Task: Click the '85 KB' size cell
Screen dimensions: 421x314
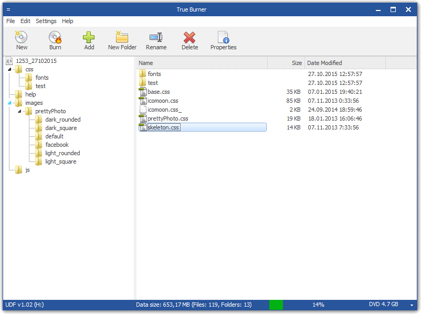Action: 293,101
